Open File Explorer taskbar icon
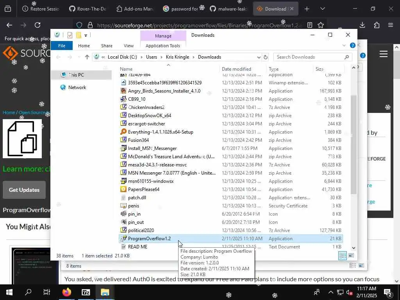Image resolution: width=400 pixels, height=300 pixels. coord(105,292)
